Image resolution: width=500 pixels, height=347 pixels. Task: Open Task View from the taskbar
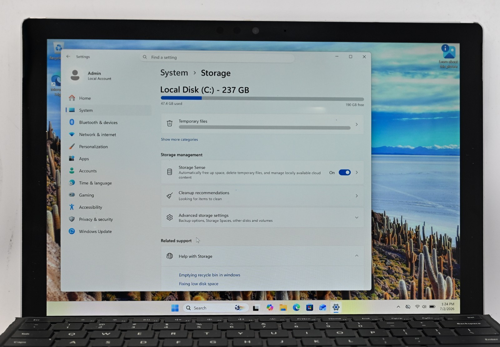coord(256,308)
